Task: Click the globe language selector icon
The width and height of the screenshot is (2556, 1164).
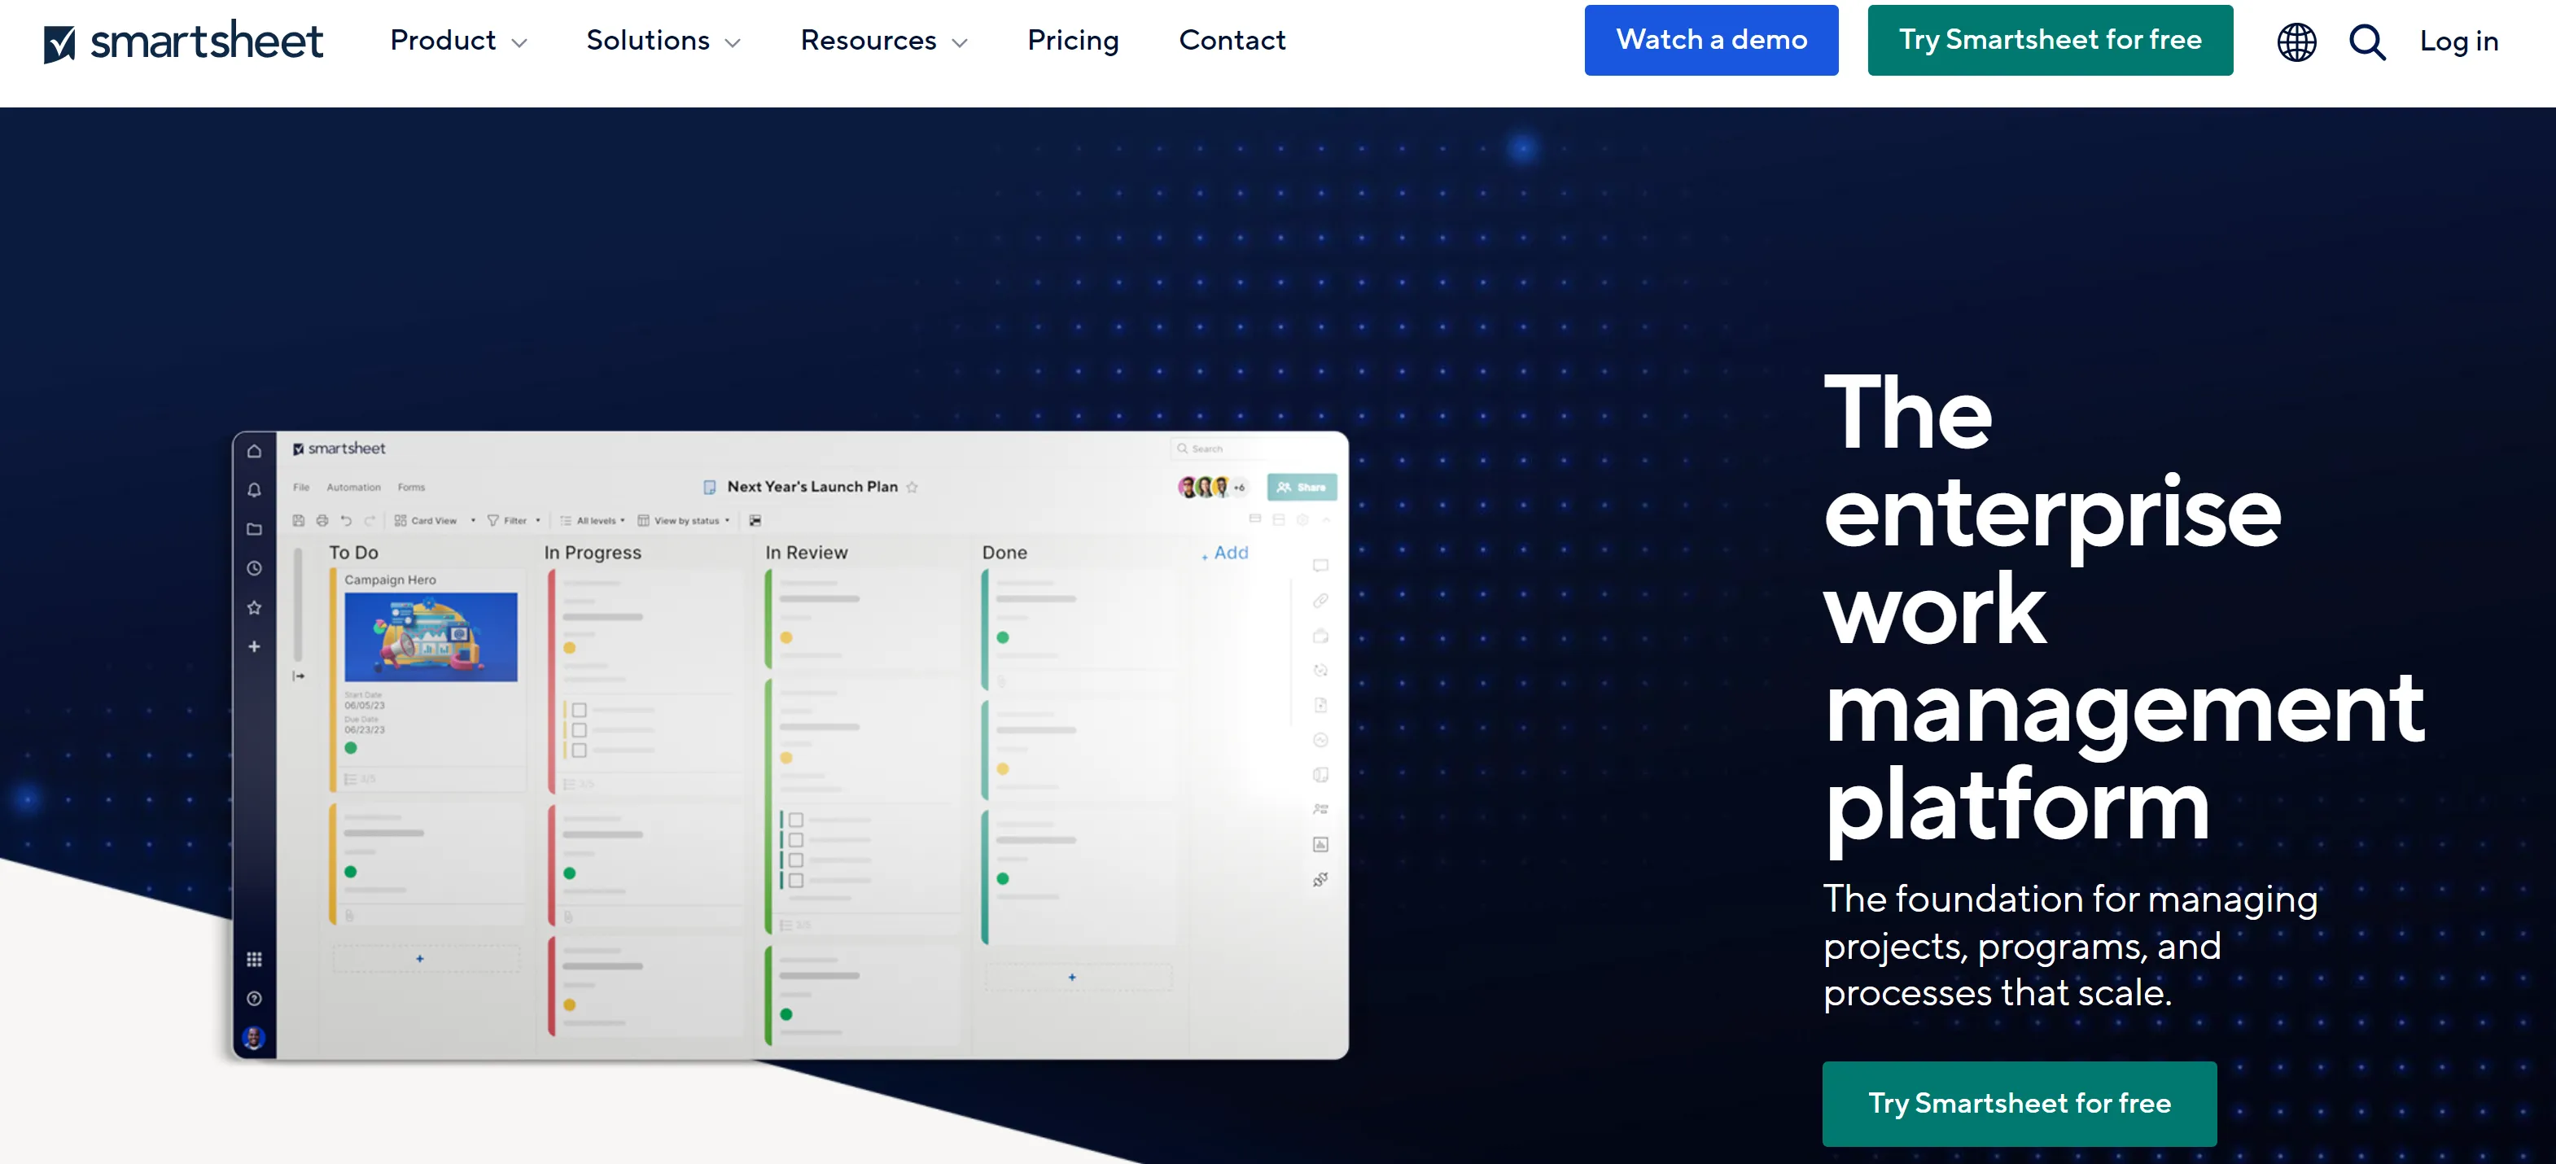Action: tap(2295, 42)
